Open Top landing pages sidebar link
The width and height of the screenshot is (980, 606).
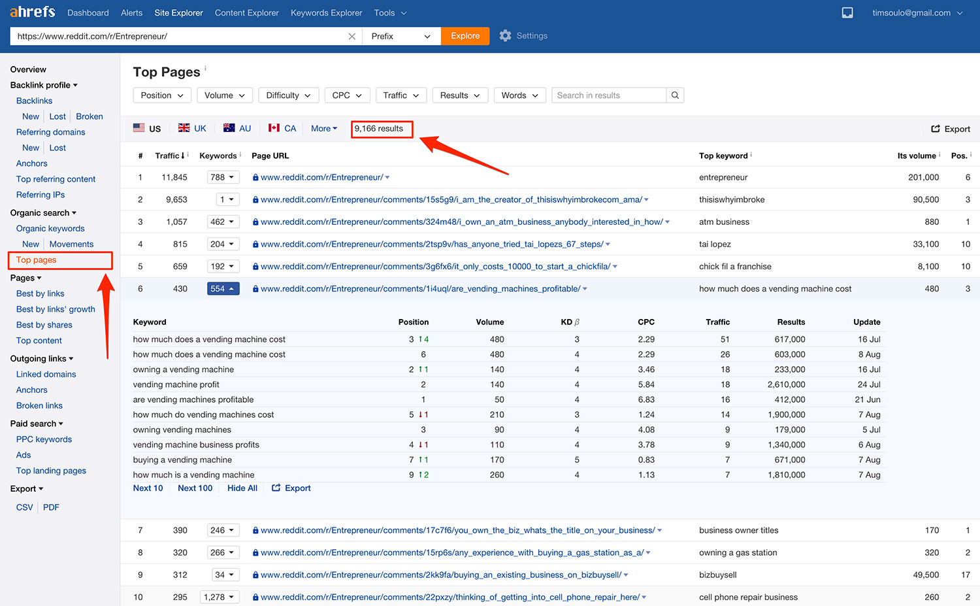52,471
